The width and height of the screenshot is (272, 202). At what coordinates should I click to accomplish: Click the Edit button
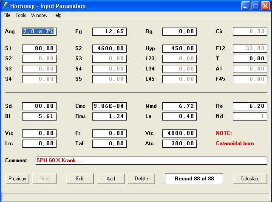pyautogui.click(x=80, y=179)
